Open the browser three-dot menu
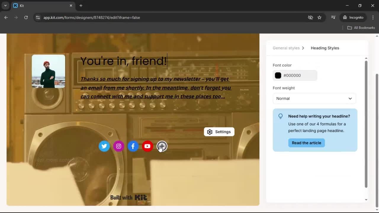Image resolution: width=379 pixels, height=213 pixels. (x=373, y=17)
